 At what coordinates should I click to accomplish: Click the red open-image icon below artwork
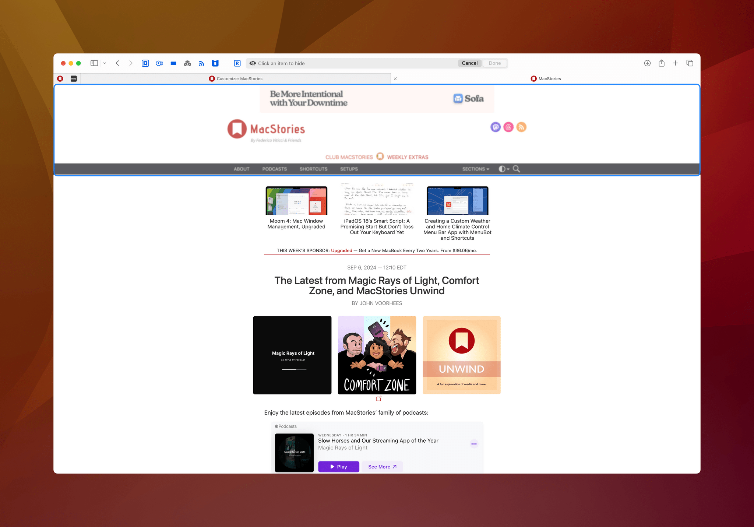tap(379, 398)
